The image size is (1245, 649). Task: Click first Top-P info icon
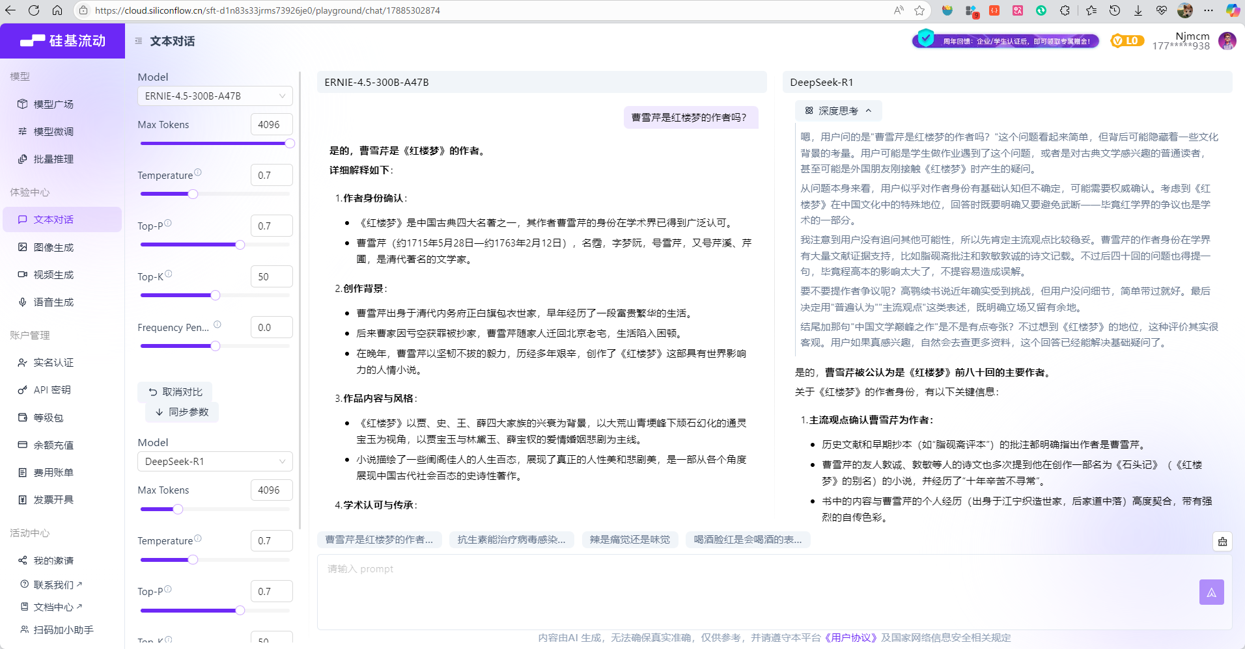pos(168,223)
